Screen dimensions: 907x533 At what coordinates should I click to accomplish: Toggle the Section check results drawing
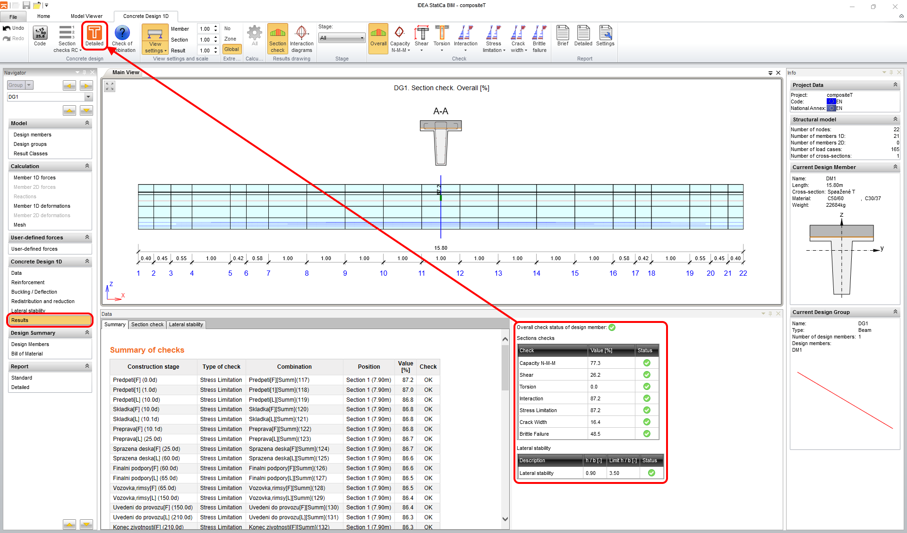[277, 38]
